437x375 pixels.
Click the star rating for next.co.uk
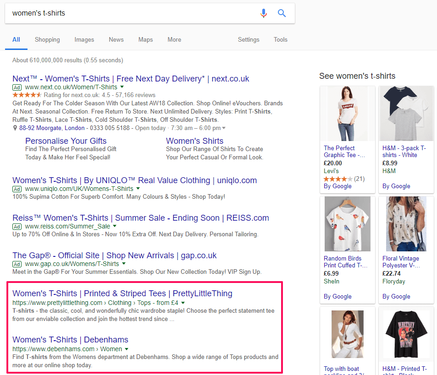27,95
